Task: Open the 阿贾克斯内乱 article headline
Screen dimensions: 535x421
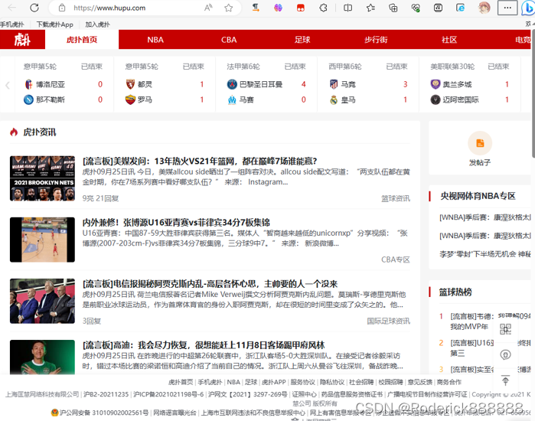Action: pyautogui.click(x=210, y=284)
